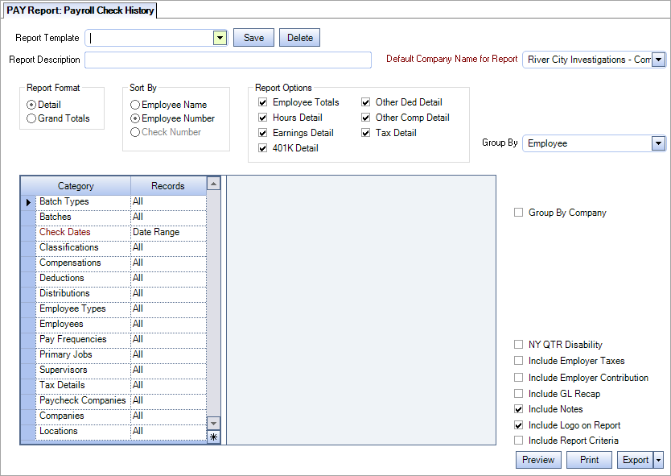This screenshot has height=476, width=671.
Task: Open the Default Company Name dropdown
Action: [659, 59]
